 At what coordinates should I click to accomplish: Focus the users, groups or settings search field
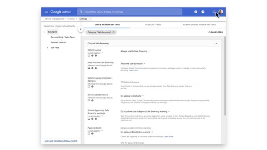tap(130, 12)
